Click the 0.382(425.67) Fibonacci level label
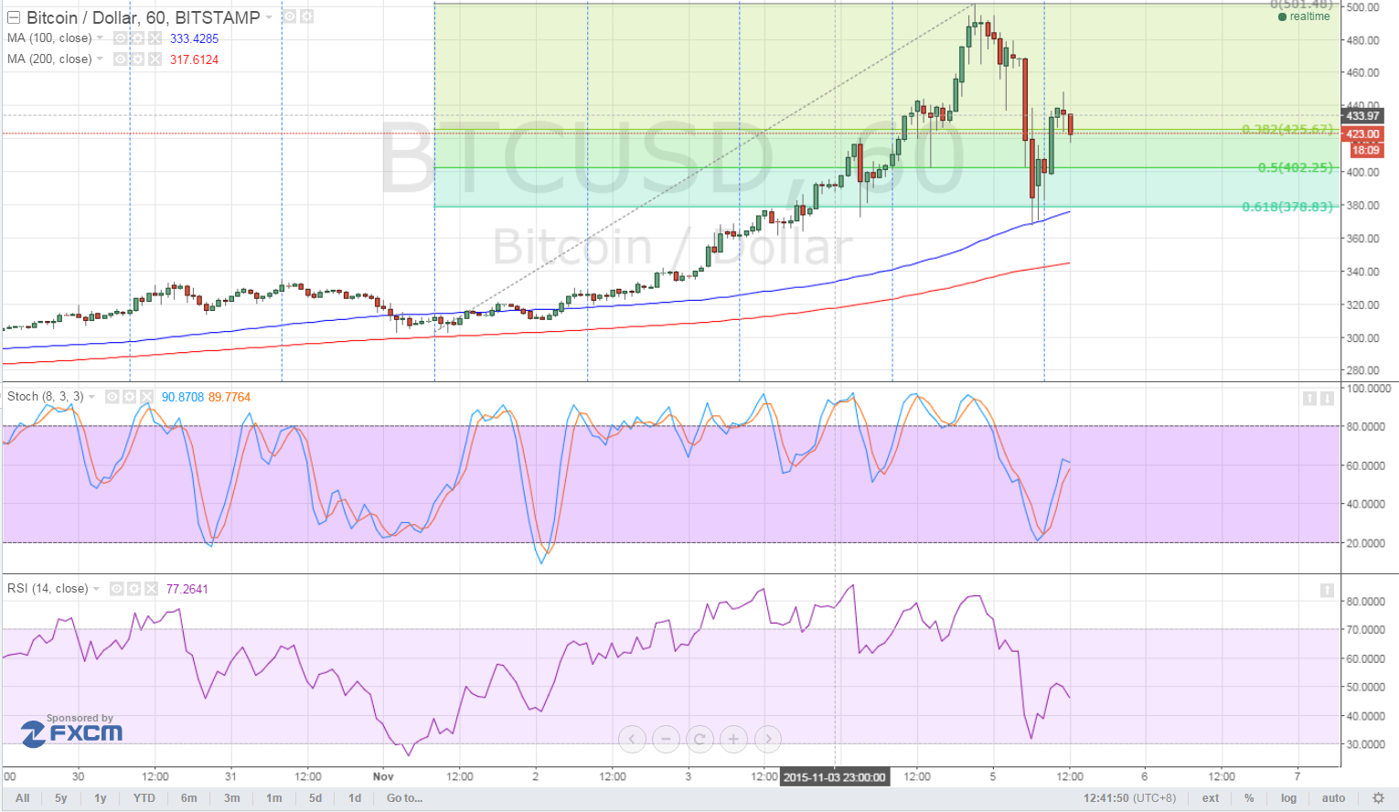Image resolution: width=1399 pixels, height=812 pixels. point(1287,129)
